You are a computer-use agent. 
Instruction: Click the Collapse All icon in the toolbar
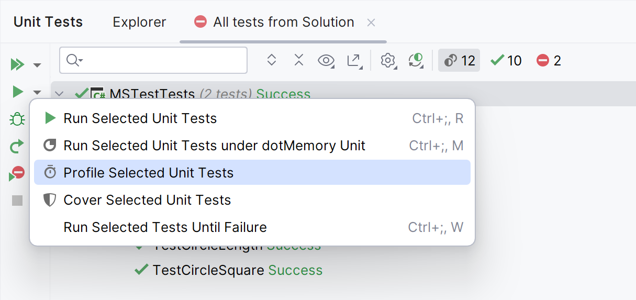299,60
